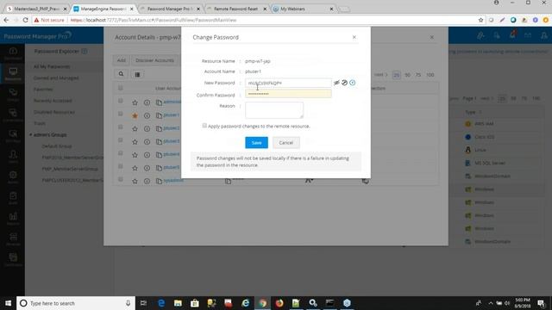The image size is (552, 310).
Task: Open Recently Accessed in Password Explorer
Action: point(53,101)
